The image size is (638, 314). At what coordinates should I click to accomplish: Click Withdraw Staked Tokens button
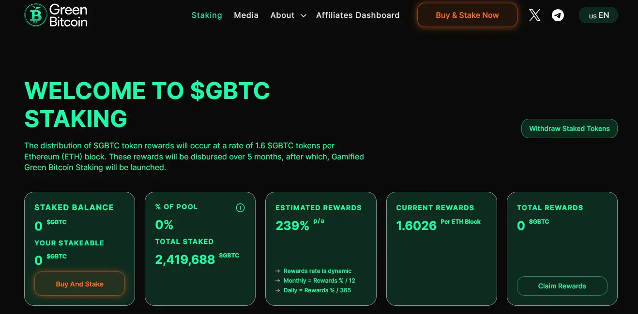569,128
